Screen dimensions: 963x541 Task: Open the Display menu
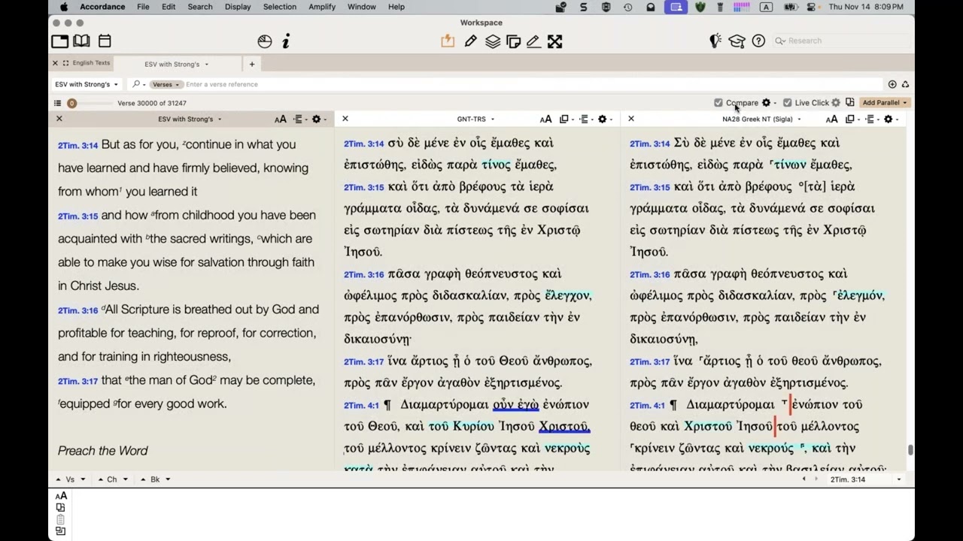[x=238, y=7]
